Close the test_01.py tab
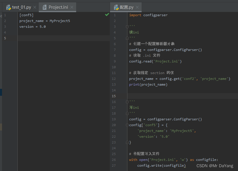The image size is (238, 171). [35, 7]
